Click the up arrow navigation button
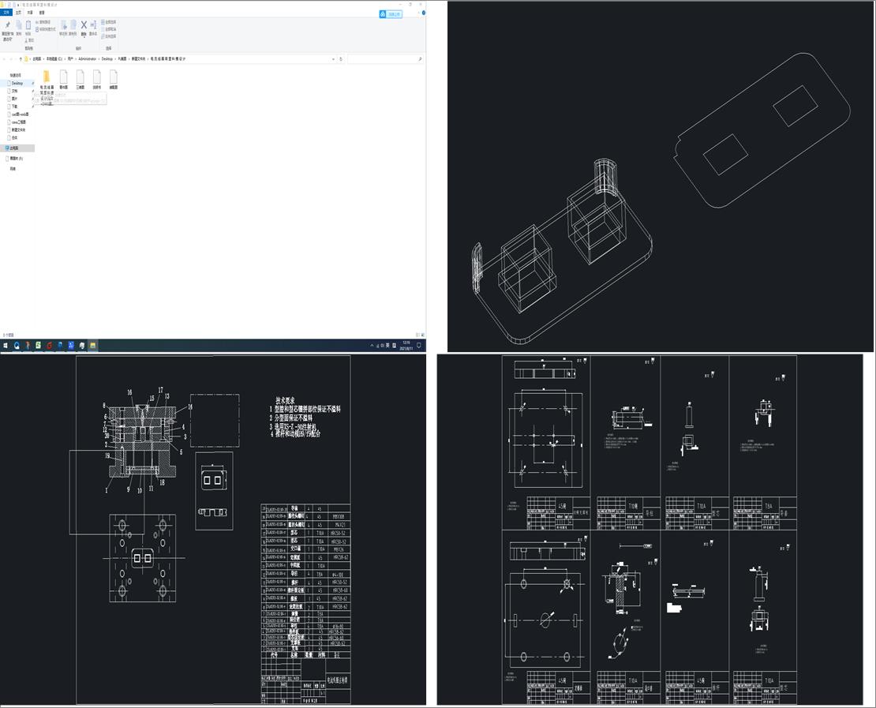The width and height of the screenshot is (876, 708). tap(19, 59)
